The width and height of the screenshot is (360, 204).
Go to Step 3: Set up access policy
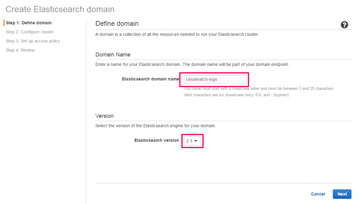[x=33, y=41]
